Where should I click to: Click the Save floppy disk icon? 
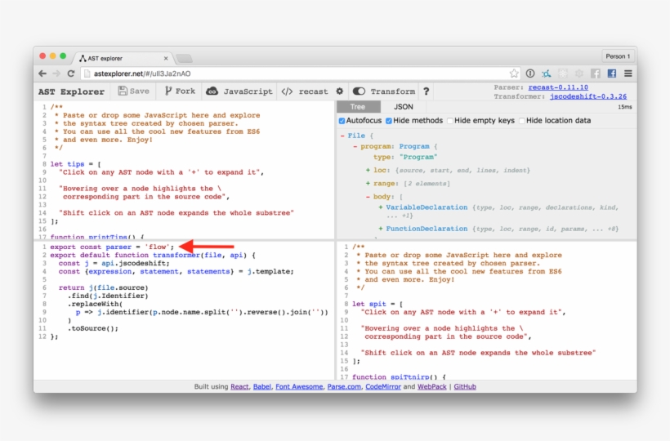pos(123,91)
